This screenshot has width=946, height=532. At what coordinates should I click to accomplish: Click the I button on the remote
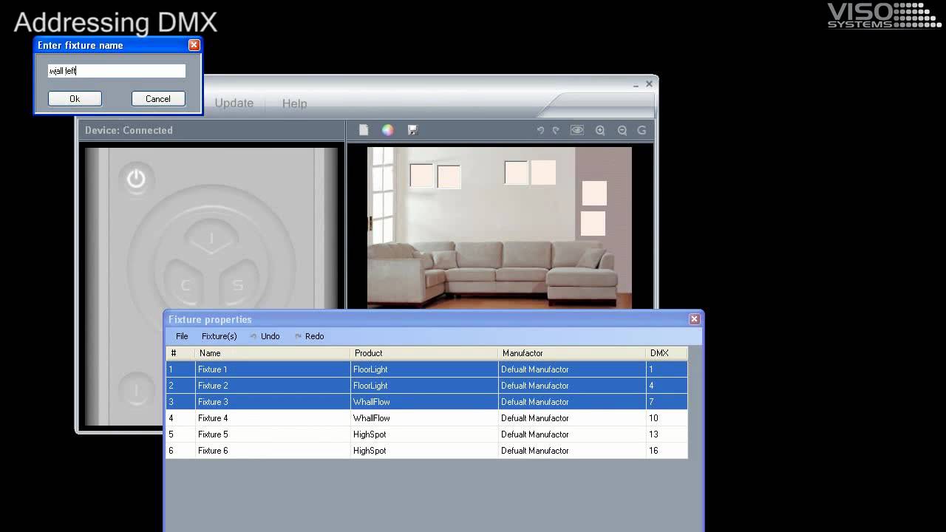[211, 238]
